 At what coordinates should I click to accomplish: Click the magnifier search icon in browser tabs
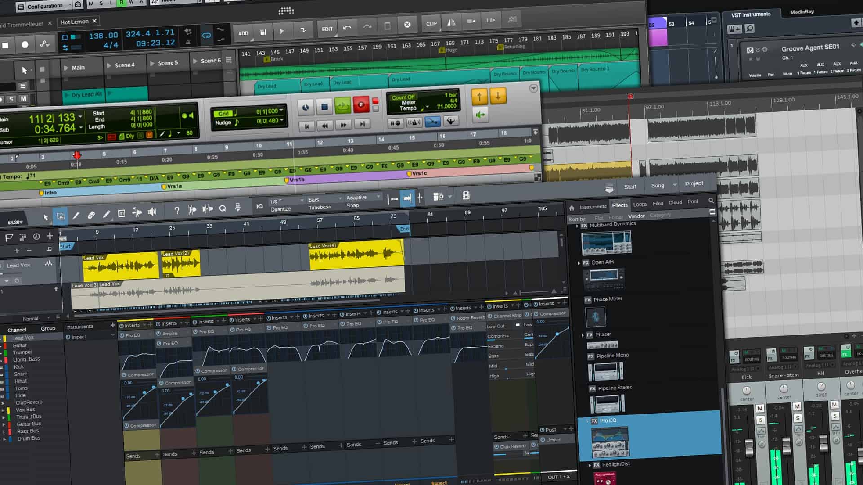coord(711,201)
